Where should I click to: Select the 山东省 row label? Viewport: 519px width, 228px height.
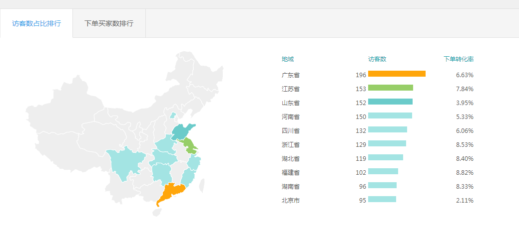291,103
